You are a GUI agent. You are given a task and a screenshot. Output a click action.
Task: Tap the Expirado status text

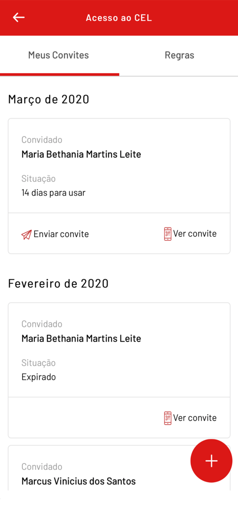39,377
